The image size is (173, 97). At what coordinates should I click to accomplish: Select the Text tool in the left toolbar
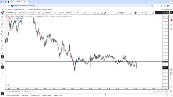pyautogui.click(x=2, y=37)
